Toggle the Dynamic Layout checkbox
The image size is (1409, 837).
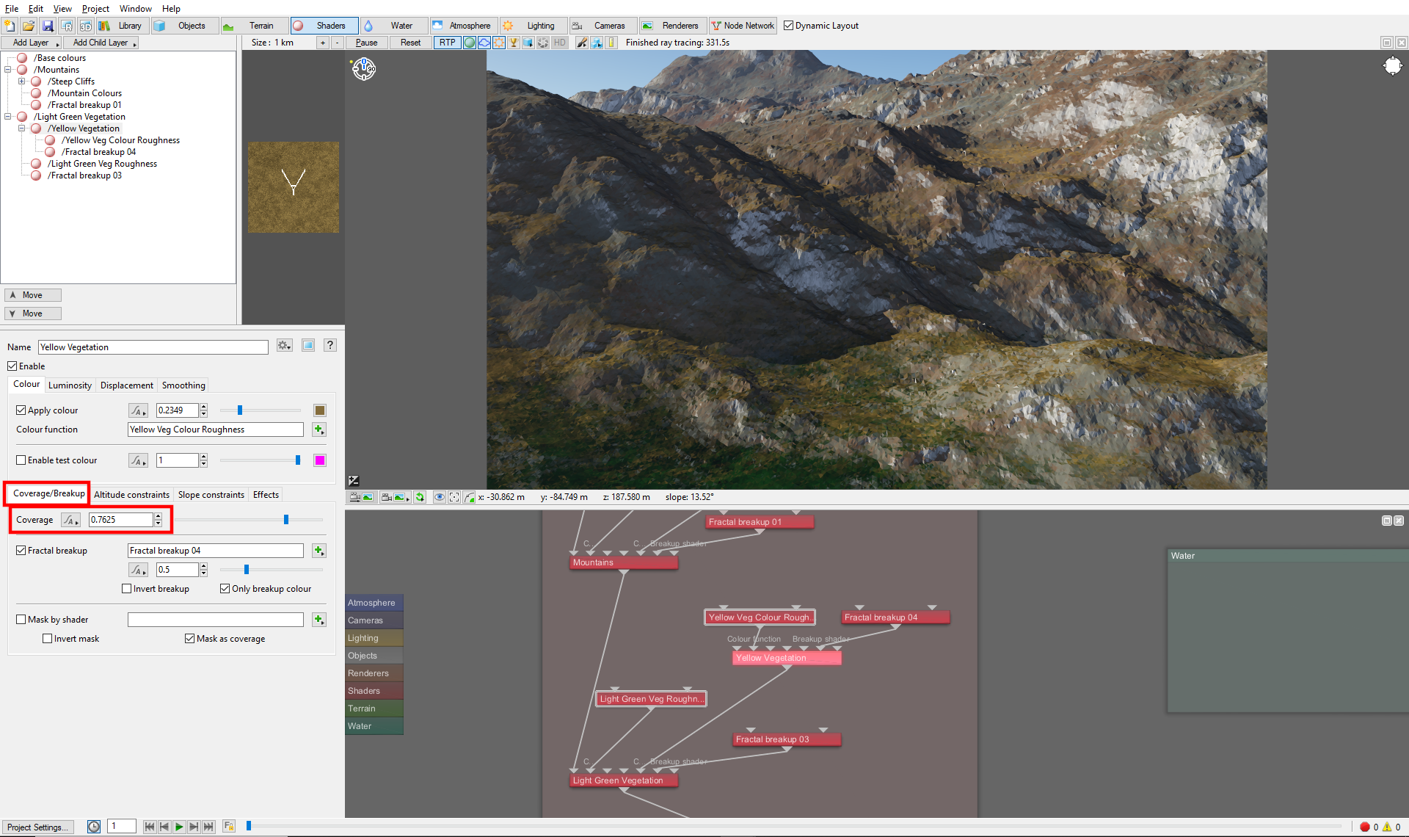point(789,26)
